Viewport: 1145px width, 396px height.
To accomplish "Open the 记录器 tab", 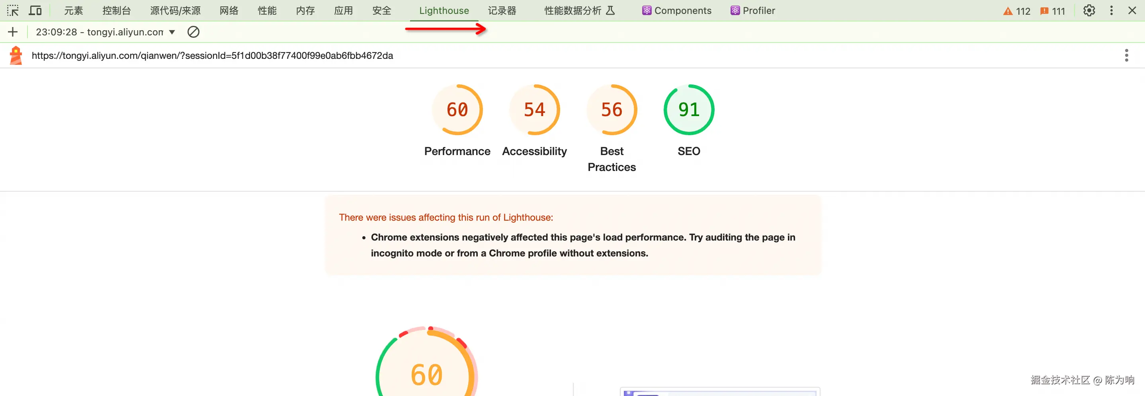I will tap(502, 11).
